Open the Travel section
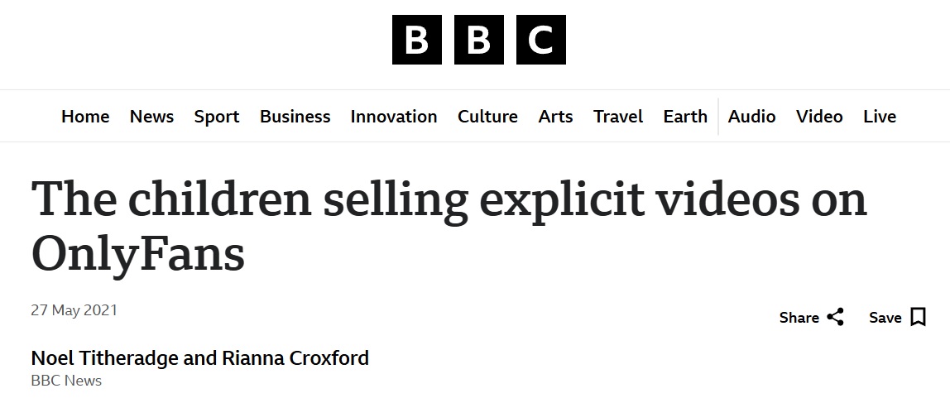This screenshot has width=950, height=398. coord(618,117)
